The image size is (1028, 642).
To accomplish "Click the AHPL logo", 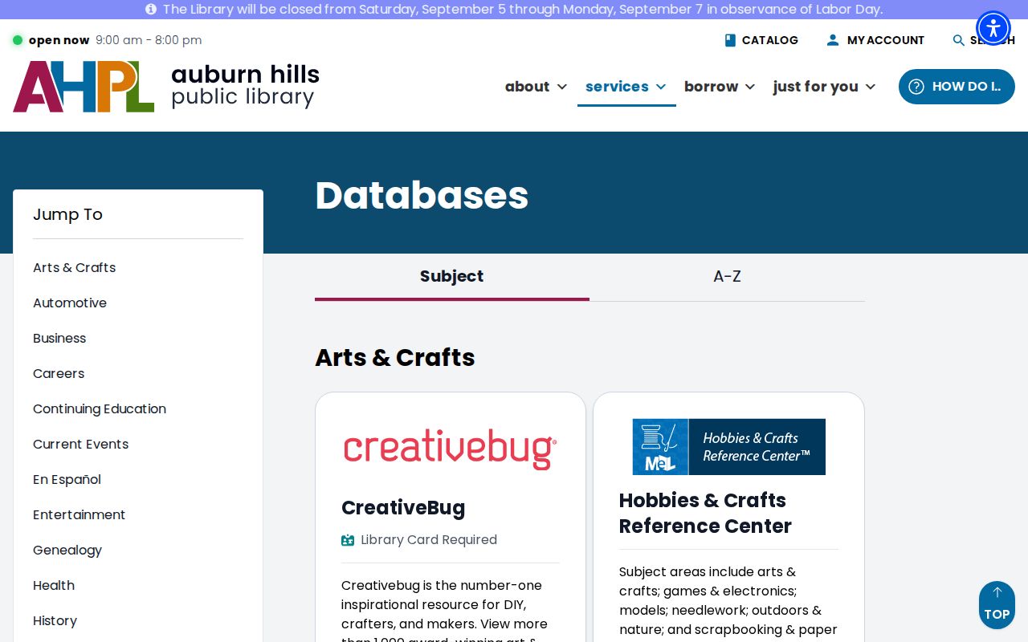I will click(x=84, y=87).
